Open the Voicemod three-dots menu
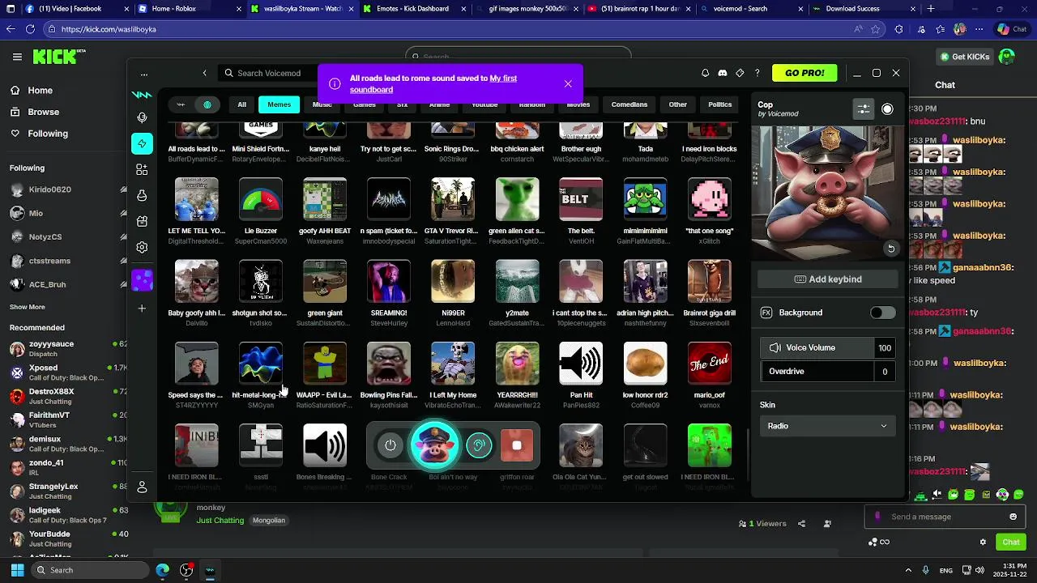Screen dimensions: 1037x583 (144, 74)
